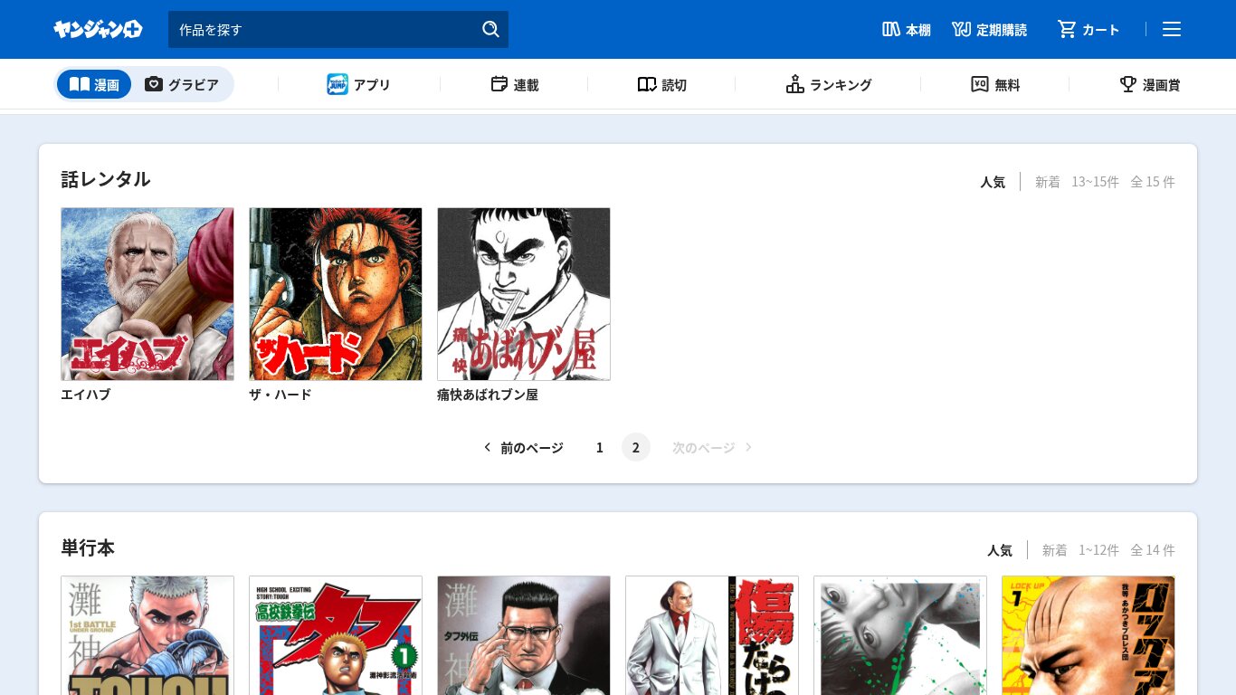Click the search magnifier icon
This screenshot has width=1236, height=695.
pos(490,29)
